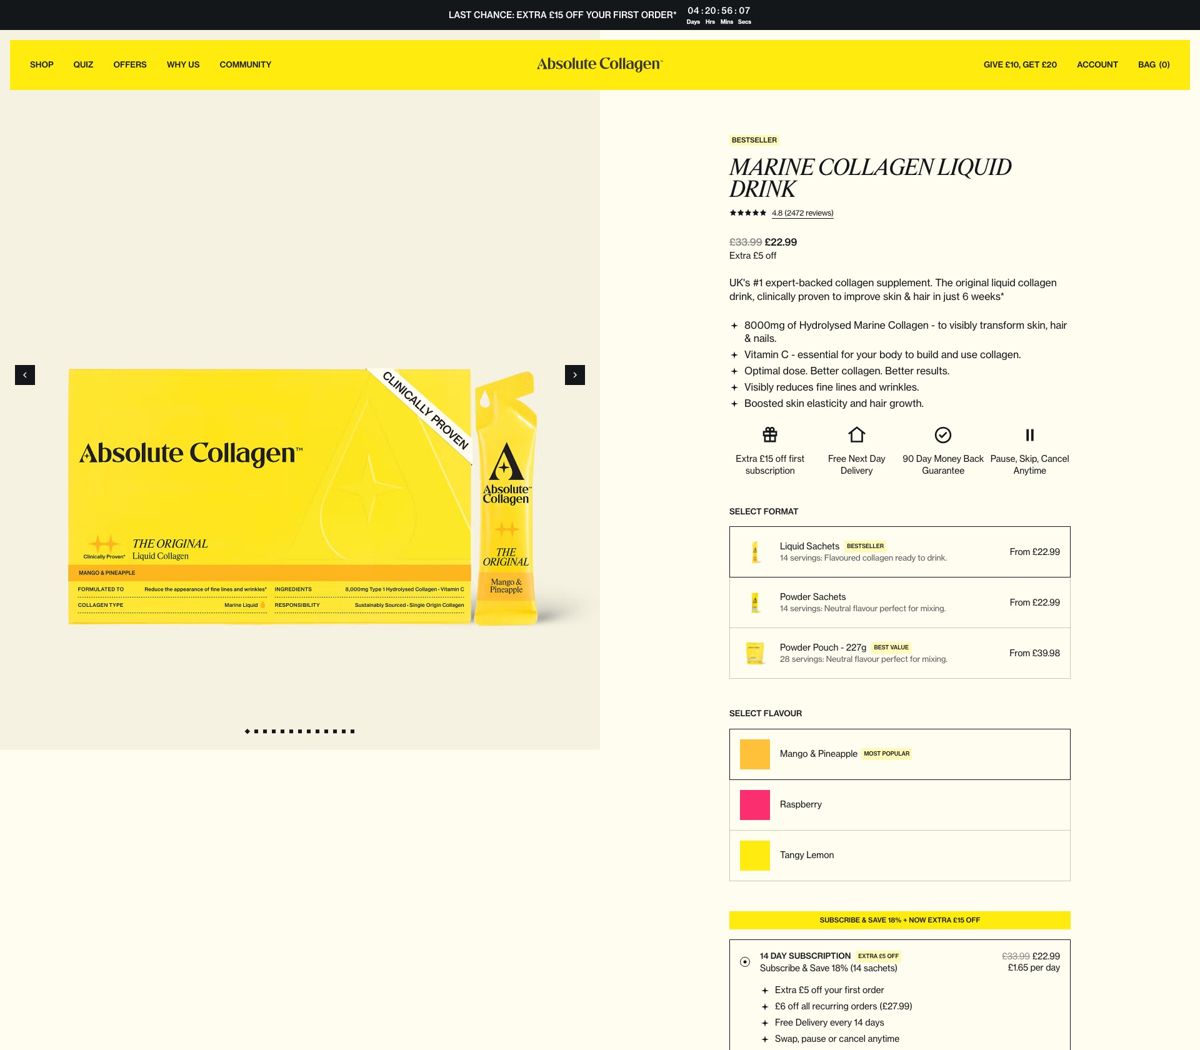
Task: Click the EXTRA £5 OFF subscription badge
Action: click(x=878, y=956)
